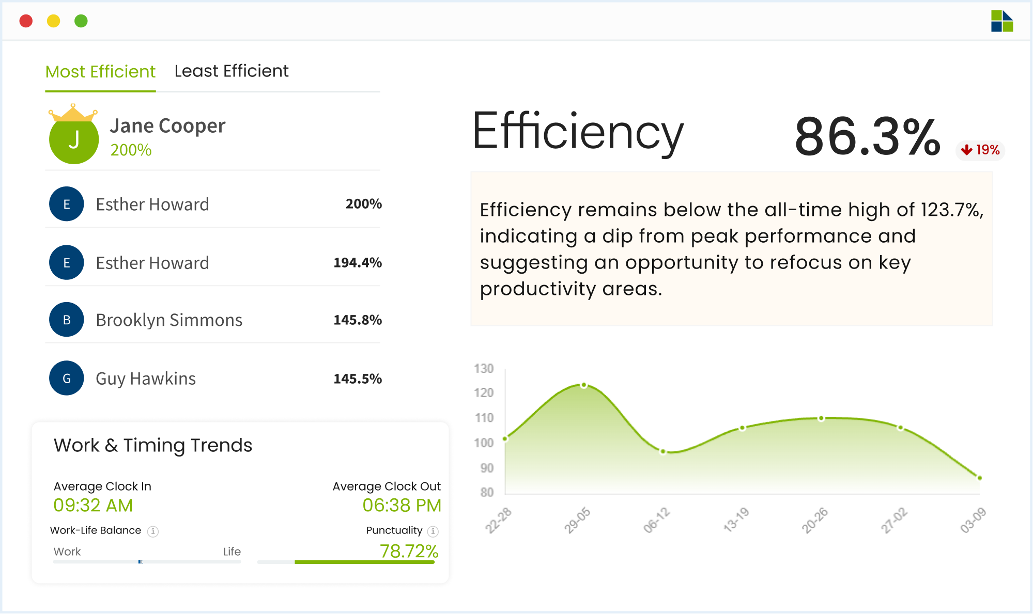Select Esther Howard's circular avatar icon
The width and height of the screenshot is (1033, 614).
(66, 204)
